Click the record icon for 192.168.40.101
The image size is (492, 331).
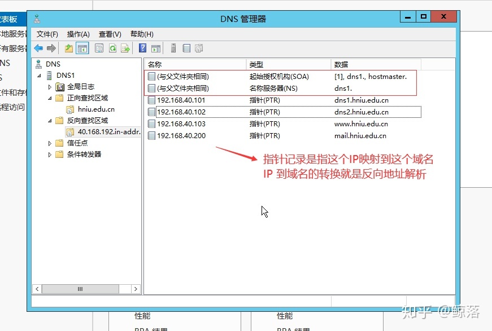tap(151, 100)
